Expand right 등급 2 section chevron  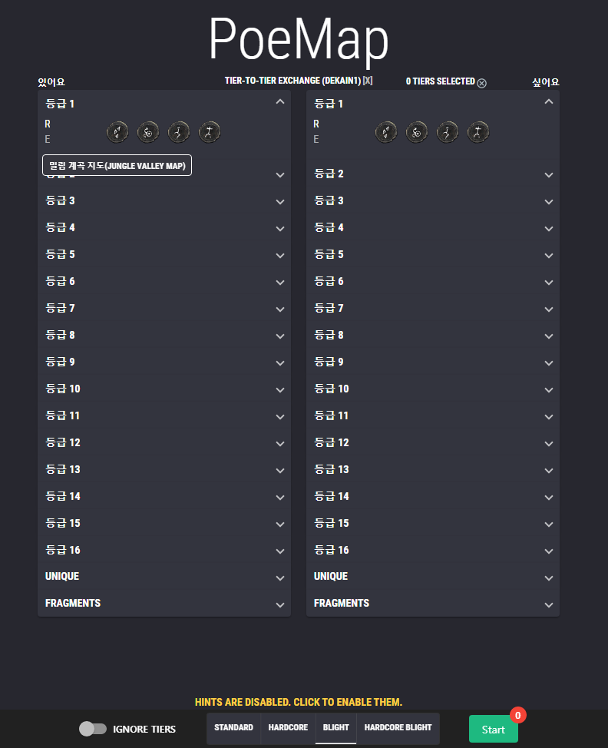549,174
